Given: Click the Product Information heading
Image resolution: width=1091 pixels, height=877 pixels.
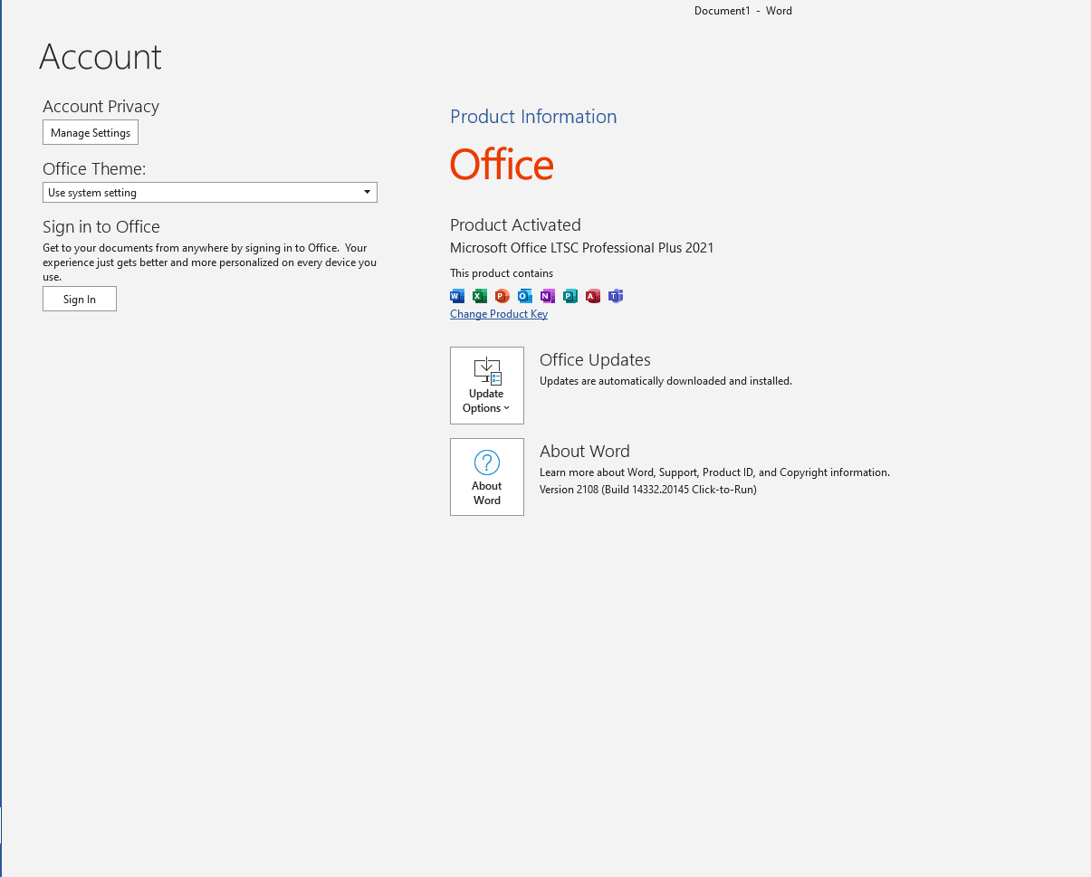Looking at the screenshot, I should pyautogui.click(x=533, y=117).
